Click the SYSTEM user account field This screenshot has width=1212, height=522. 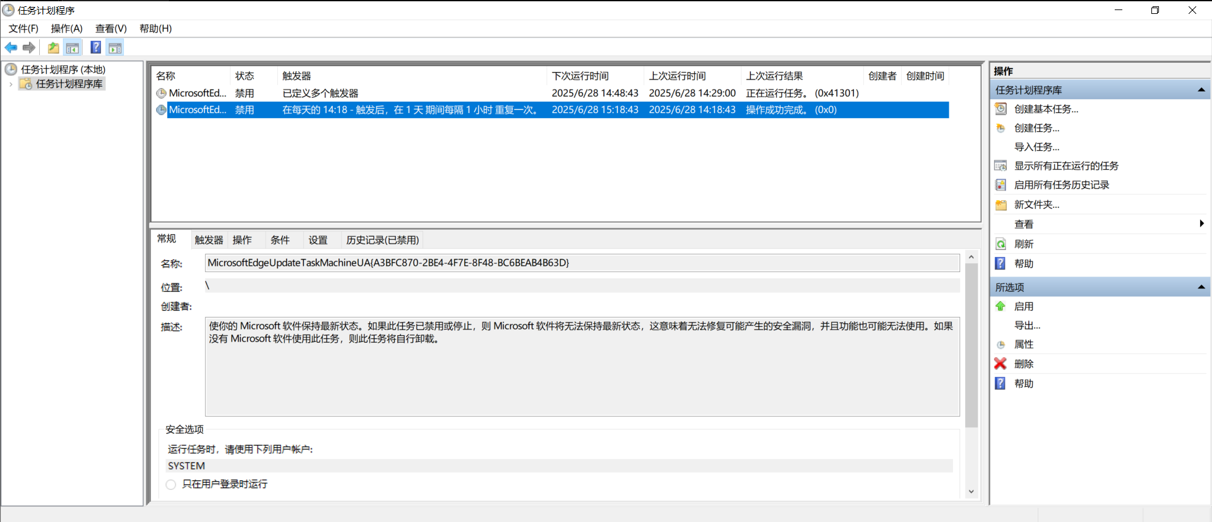point(559,466)
